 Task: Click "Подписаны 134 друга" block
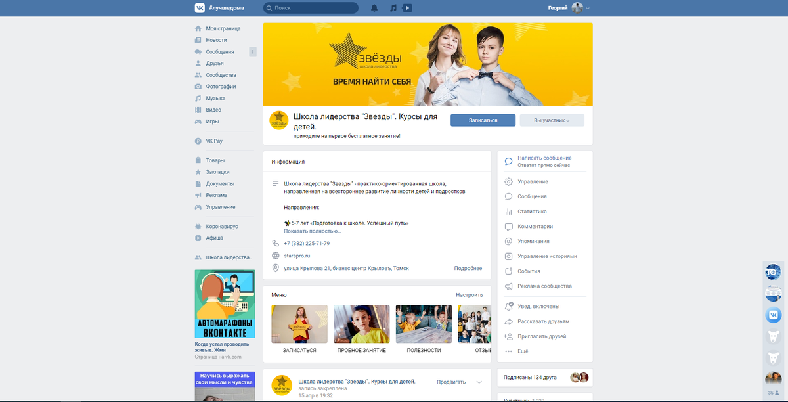pos(545,377)
